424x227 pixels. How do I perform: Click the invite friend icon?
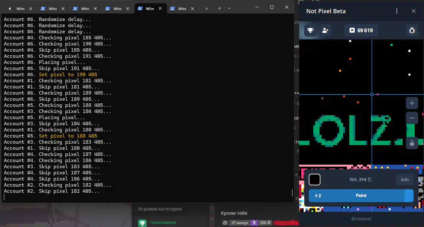(325, 30)
